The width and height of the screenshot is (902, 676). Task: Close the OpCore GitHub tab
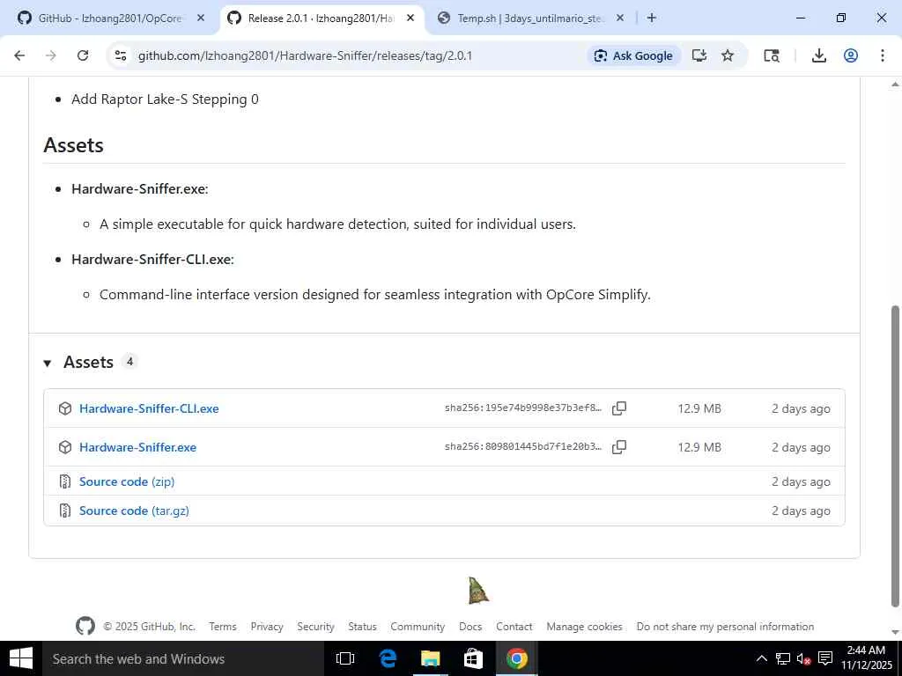[201, 18]
